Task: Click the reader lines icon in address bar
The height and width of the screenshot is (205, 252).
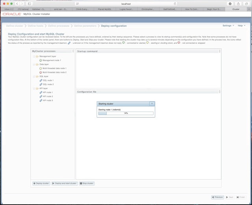Action: [78, 4]
